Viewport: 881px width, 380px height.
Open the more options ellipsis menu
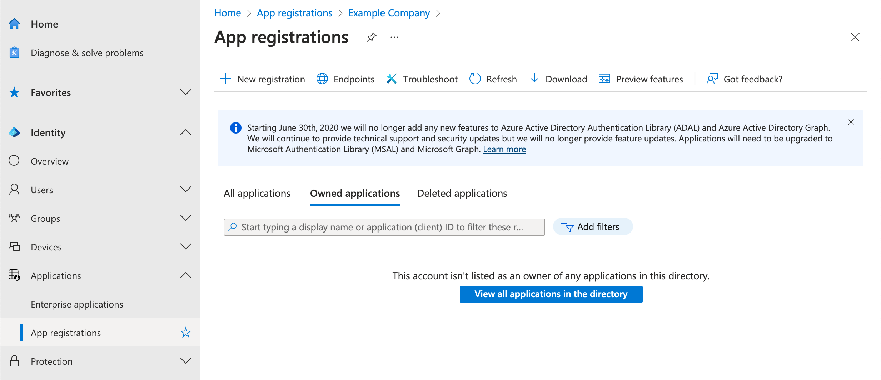[x=394, y=37]
